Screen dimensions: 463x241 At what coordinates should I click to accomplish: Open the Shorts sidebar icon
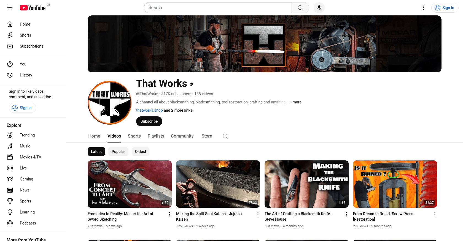coord(10,35)
